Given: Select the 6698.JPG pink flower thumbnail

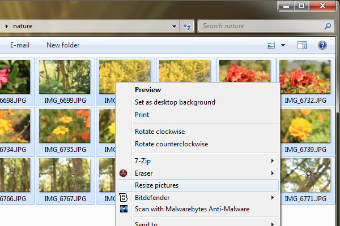Looking at the screenshot, I should click(15, 77).
